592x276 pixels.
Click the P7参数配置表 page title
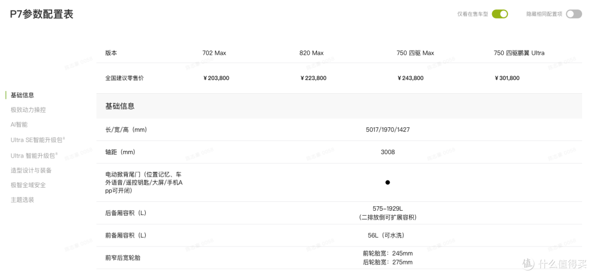[42, 14]
